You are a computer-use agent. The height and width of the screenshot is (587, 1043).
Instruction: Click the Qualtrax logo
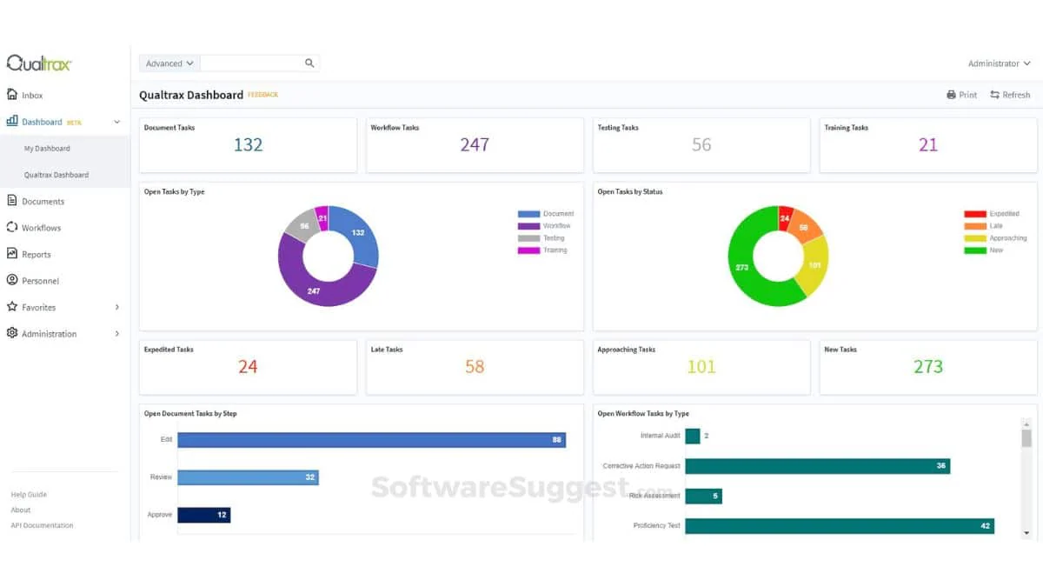[x=39, y=63]
